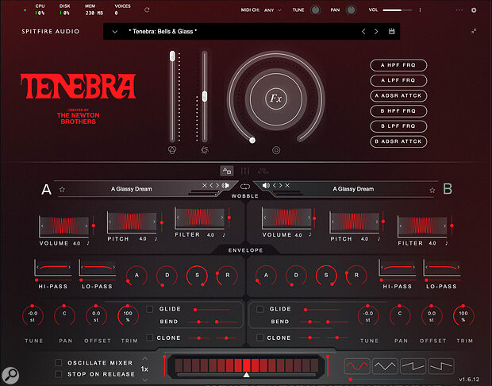
Task: Check the STOP ON RELEASE box
Action: point(59,374)
